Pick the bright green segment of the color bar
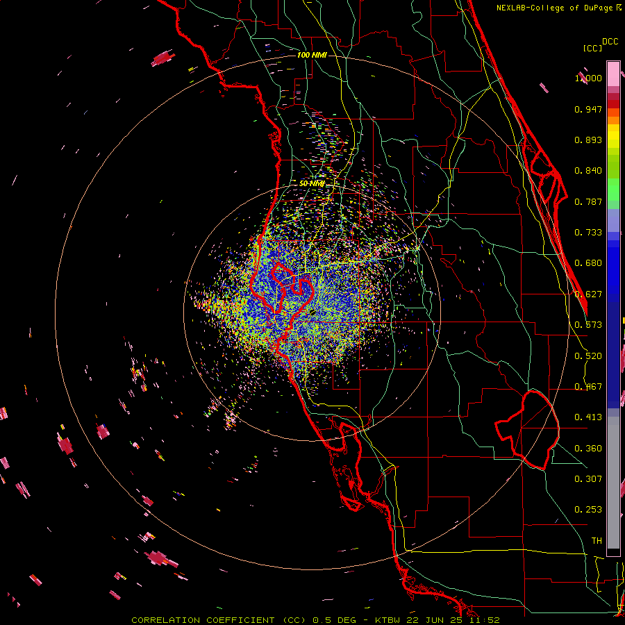Image resolution: width=625 pixels, height=625 pixels. tap(613, 190)
